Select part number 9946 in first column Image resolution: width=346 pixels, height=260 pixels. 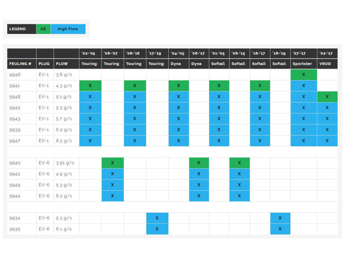(15, 75)
